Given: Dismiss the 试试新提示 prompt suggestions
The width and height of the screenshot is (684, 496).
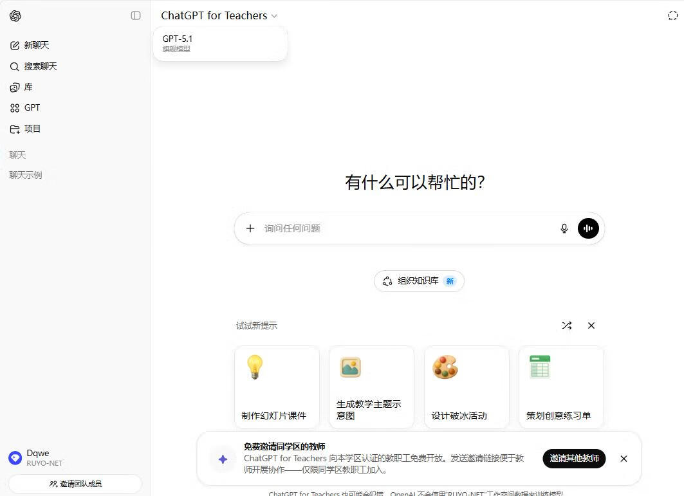Looking at the screenshot, I should tap(591, 326).
